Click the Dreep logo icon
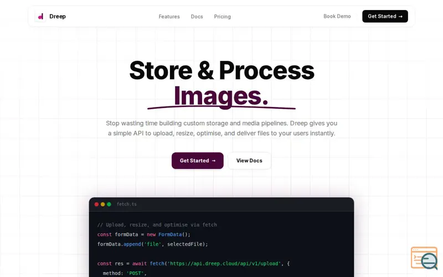This screenshot has width=443, height=277. [40, 17]
